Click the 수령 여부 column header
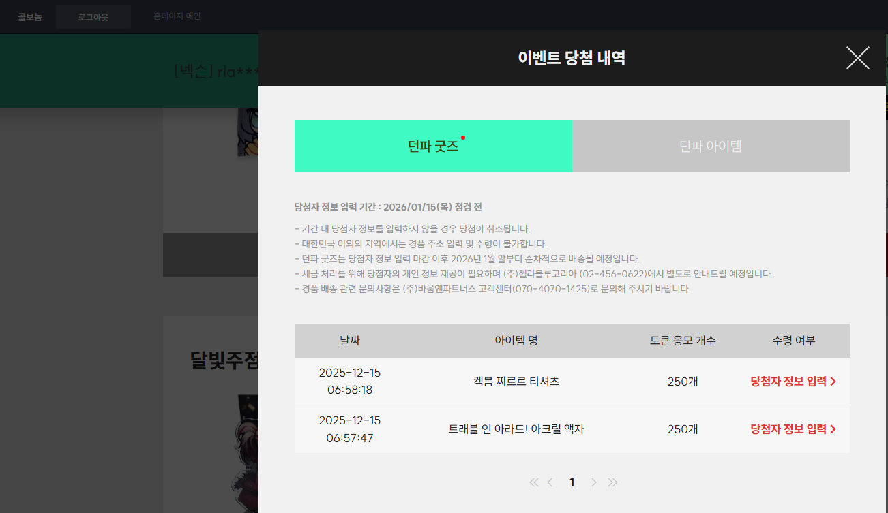Screen dimensions: 888x513 pyautogui.click(x=794, y=341)
